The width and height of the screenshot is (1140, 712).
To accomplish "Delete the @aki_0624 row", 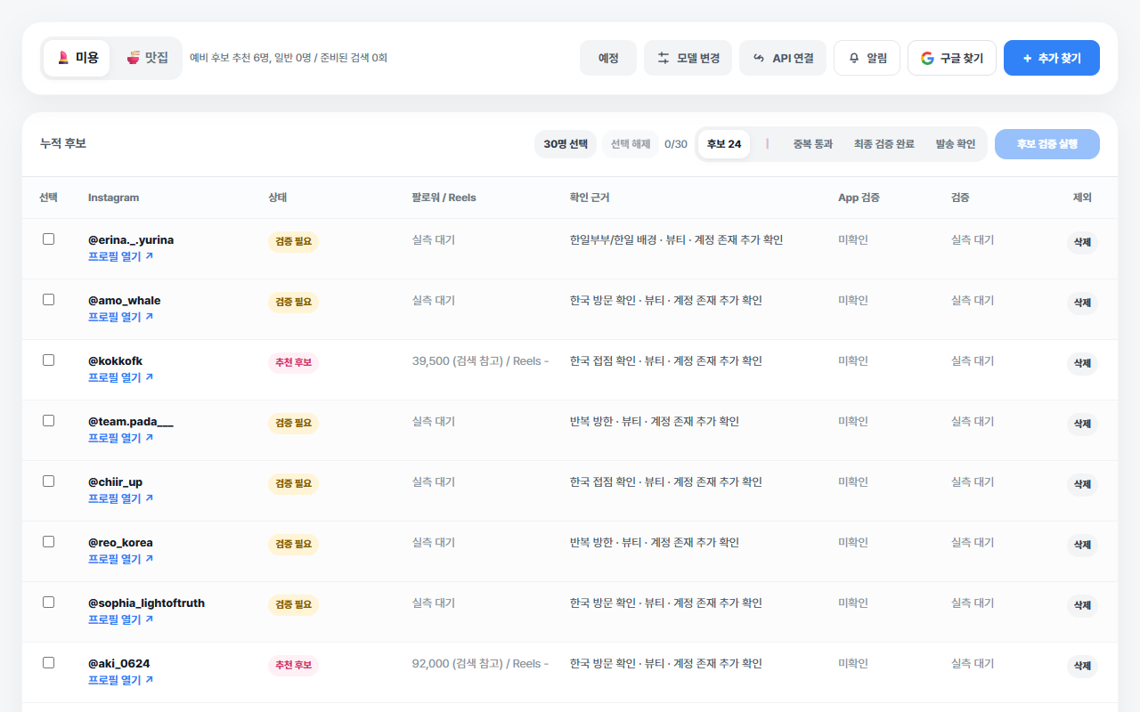I will click(x=1082, y=667).
